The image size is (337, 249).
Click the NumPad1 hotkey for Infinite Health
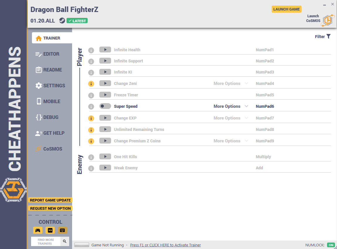click(x=265, y=50)
